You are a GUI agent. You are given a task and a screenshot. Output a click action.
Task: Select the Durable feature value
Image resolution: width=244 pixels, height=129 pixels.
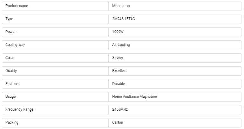click(x=119, y=84)
